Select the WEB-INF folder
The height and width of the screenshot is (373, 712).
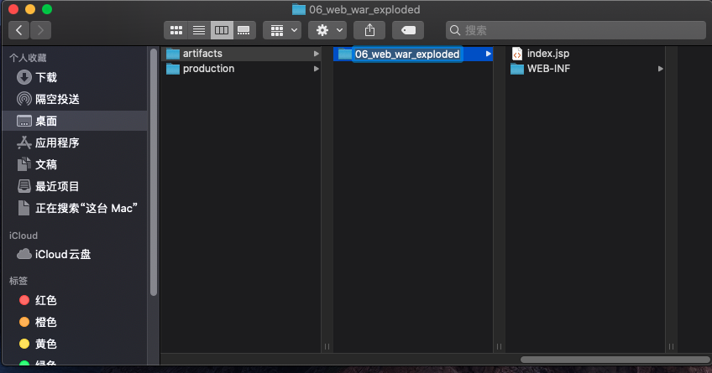pos(585,69)
